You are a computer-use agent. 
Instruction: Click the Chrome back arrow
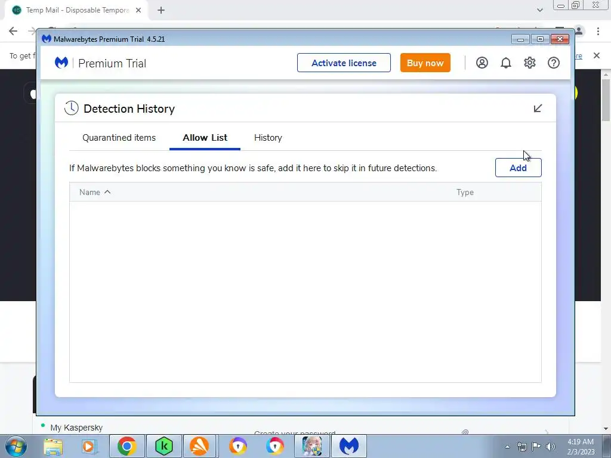click(x=13, y=31)
